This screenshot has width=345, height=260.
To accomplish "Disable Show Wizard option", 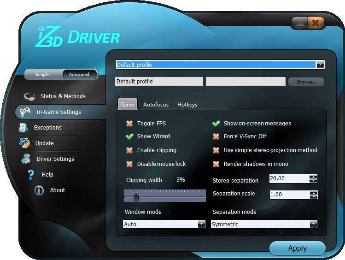I will click(129, 136).
